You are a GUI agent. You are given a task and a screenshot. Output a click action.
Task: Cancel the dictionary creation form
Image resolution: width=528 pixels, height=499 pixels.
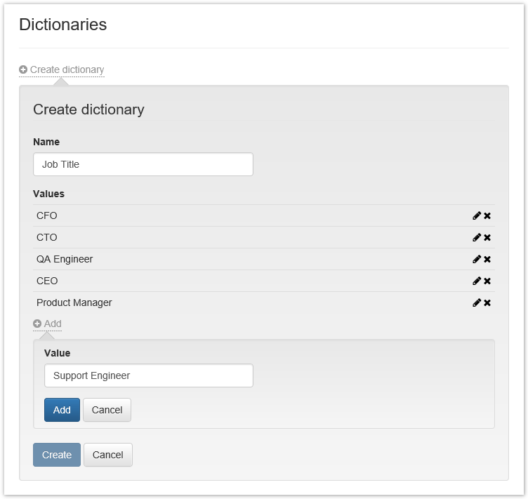point(108,455)
